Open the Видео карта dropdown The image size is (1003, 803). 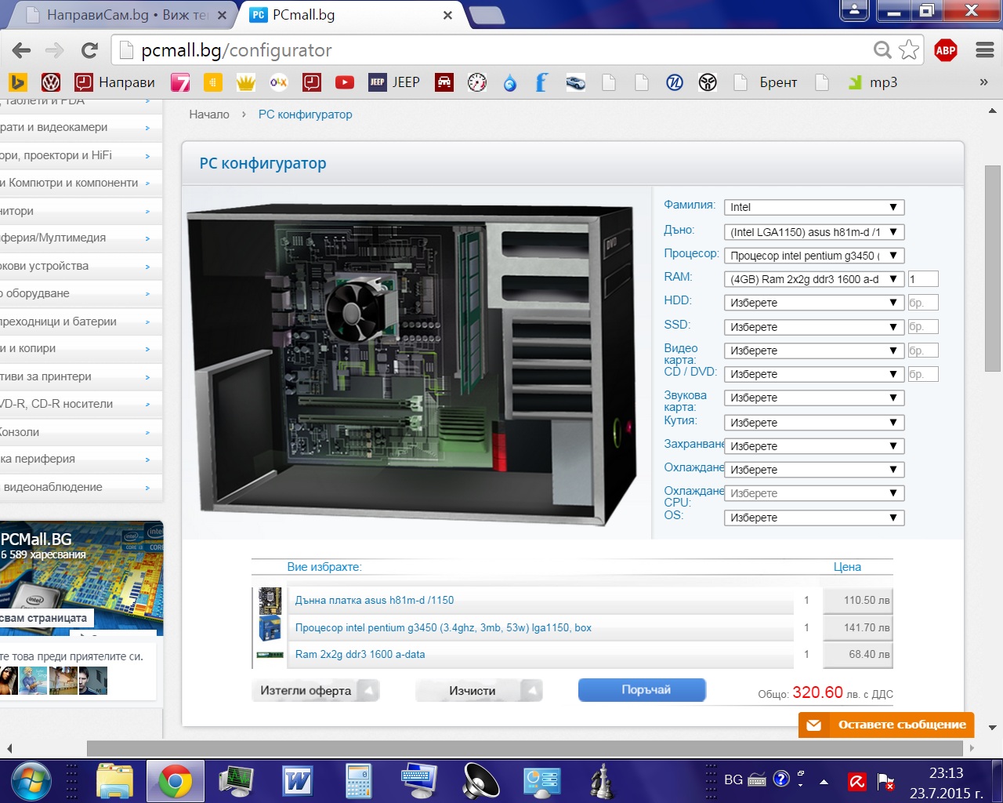coord(813,351)
